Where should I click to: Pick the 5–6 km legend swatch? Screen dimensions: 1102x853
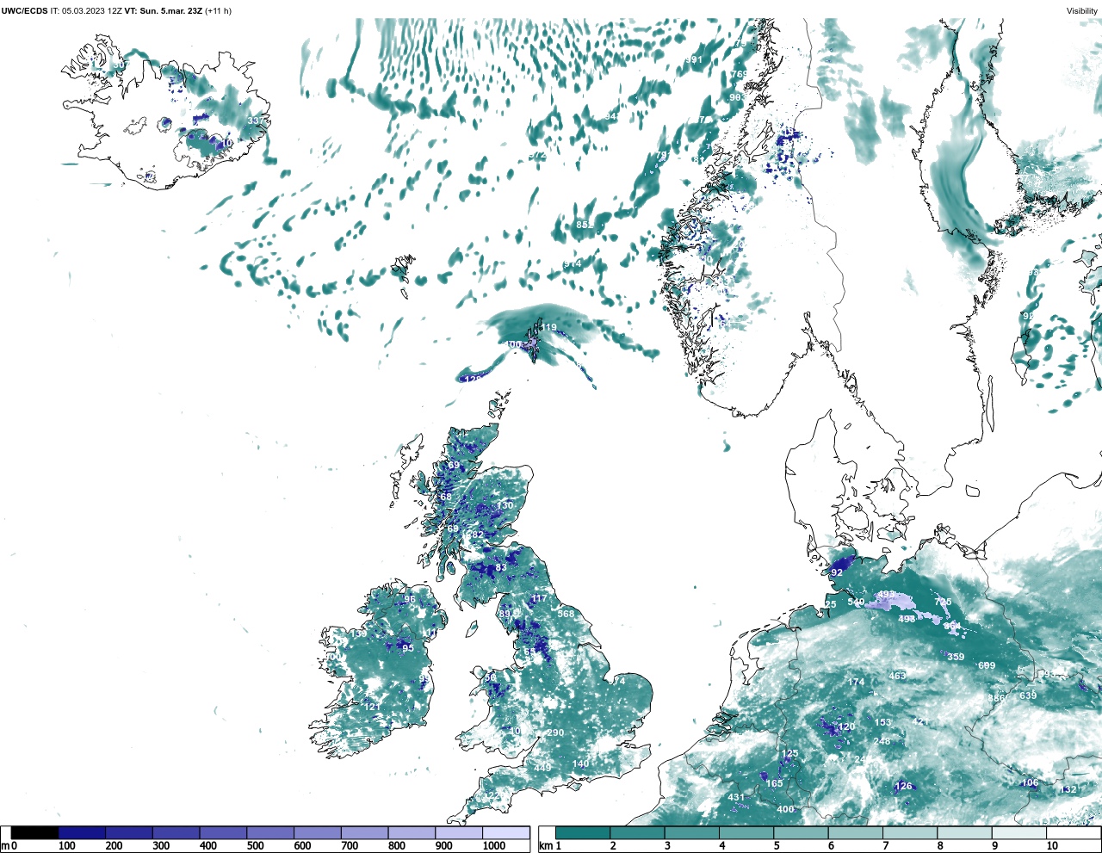[802, 832]
